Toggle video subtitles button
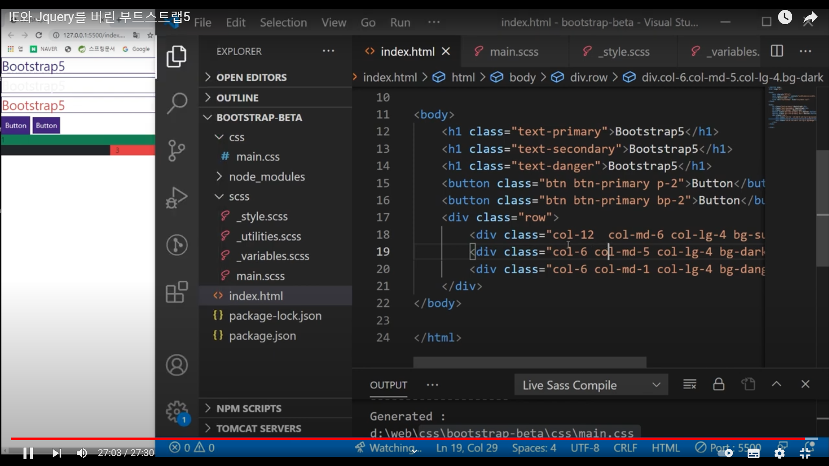Viewport: 829px width, 466px height. (x=753, y=453)
